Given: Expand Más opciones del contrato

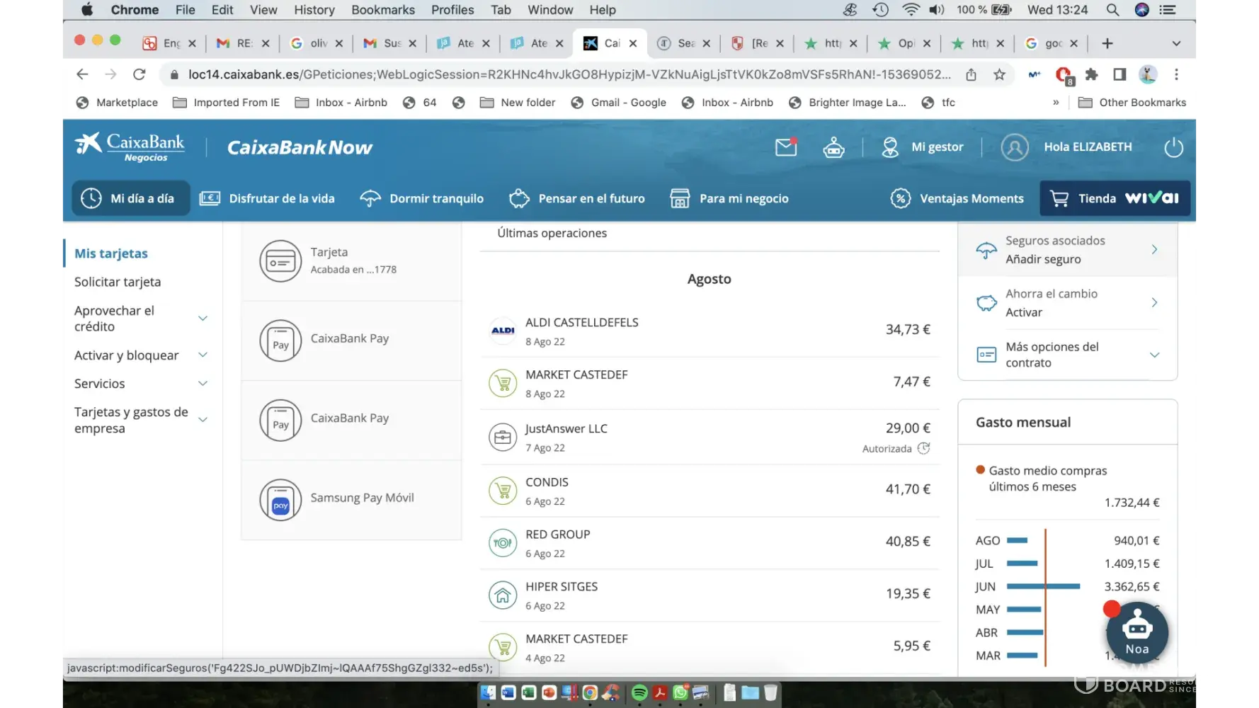Looking at the screenshot, I should [x=1154, y=355].
